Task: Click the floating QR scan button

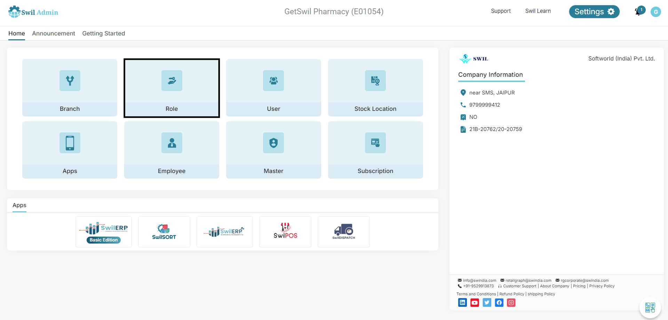Action: pyautogui.click(x=650, y=308)
